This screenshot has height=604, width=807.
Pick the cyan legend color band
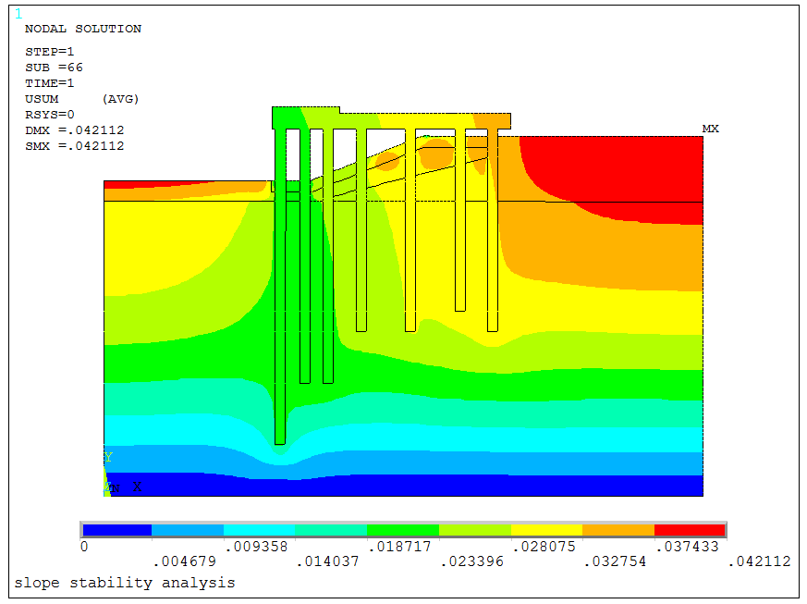pyautogui.click(x=260, y=530)
